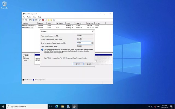Click the Back arrow in Disk Management toolbar
The height and width of the screenshot is (109, 175).
(x=23, y=20)
